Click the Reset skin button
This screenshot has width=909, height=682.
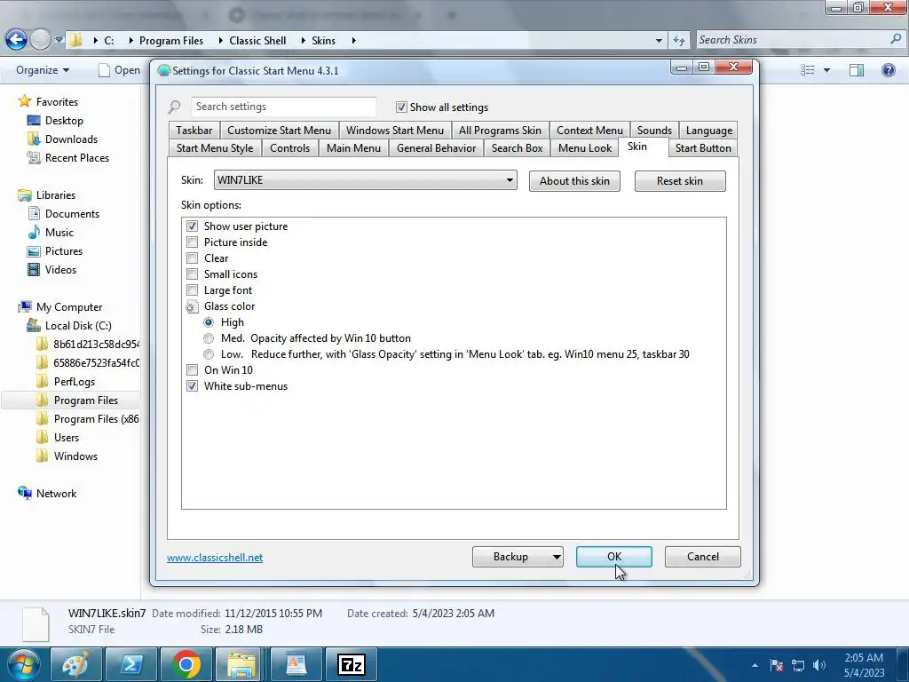680,181
